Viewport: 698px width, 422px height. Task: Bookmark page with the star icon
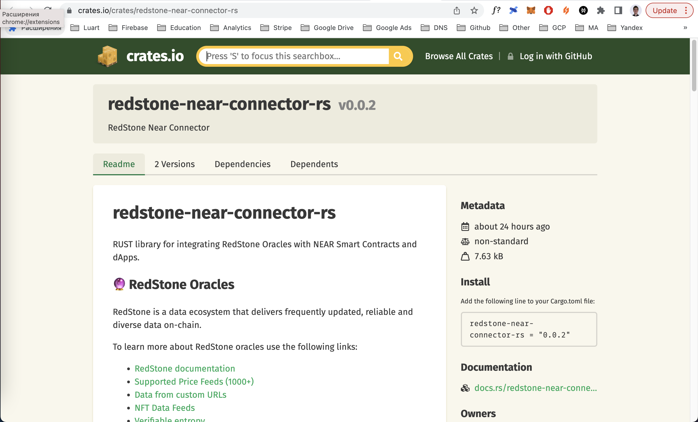click(x=474, y=10)
